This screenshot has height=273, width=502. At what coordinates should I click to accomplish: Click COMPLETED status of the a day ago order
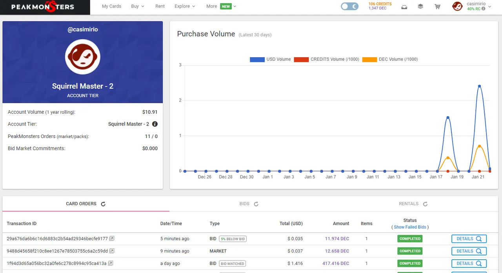410,263
